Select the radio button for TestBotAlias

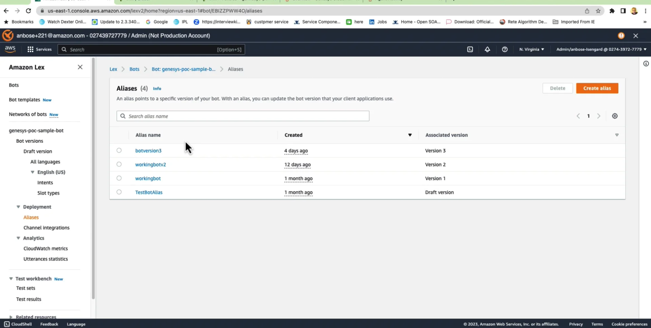click(119, 192)
